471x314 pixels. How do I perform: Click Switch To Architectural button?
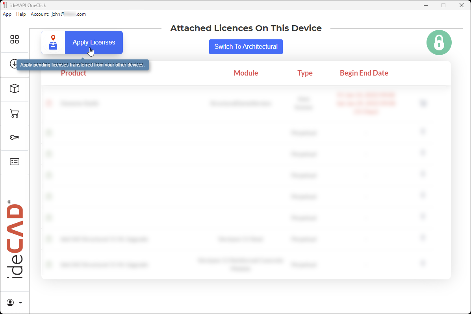246,47
